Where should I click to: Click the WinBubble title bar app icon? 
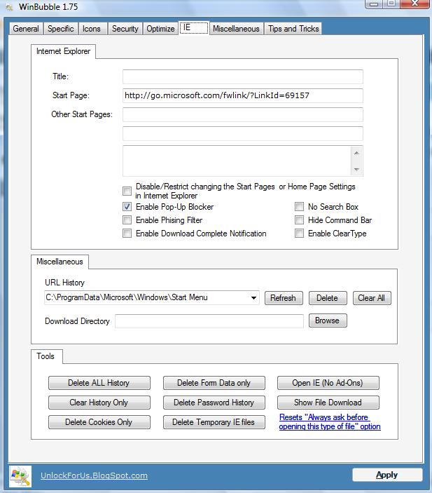pos(9,7)
